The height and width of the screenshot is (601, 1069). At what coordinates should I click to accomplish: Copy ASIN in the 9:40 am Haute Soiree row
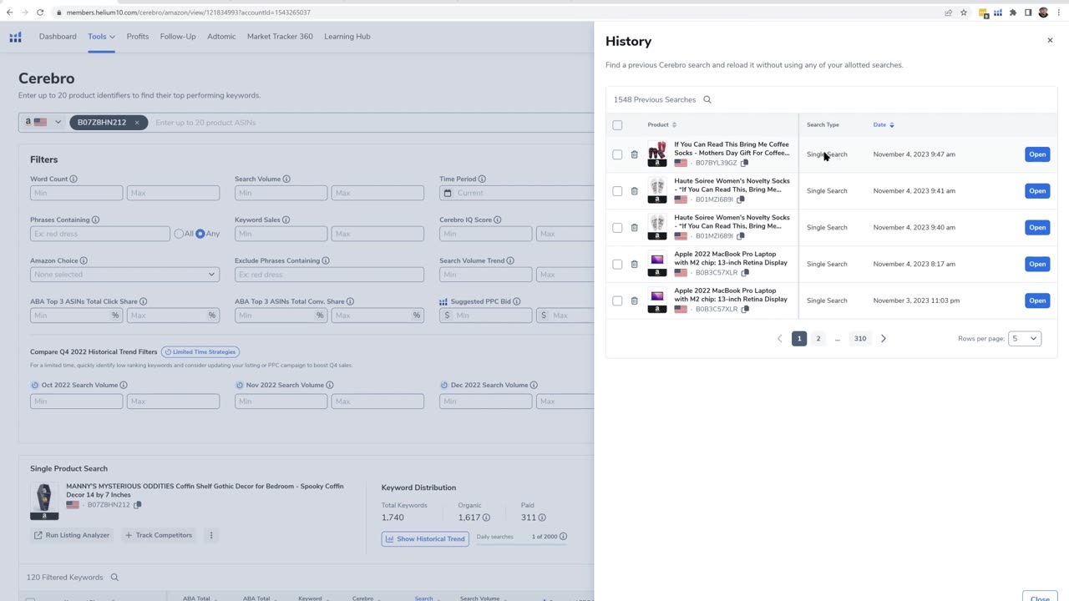click(740, 236)
